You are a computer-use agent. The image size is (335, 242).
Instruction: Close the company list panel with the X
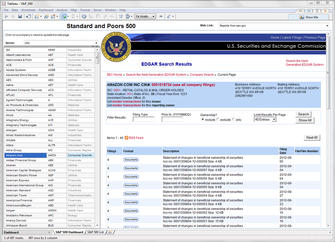[97, 47]
